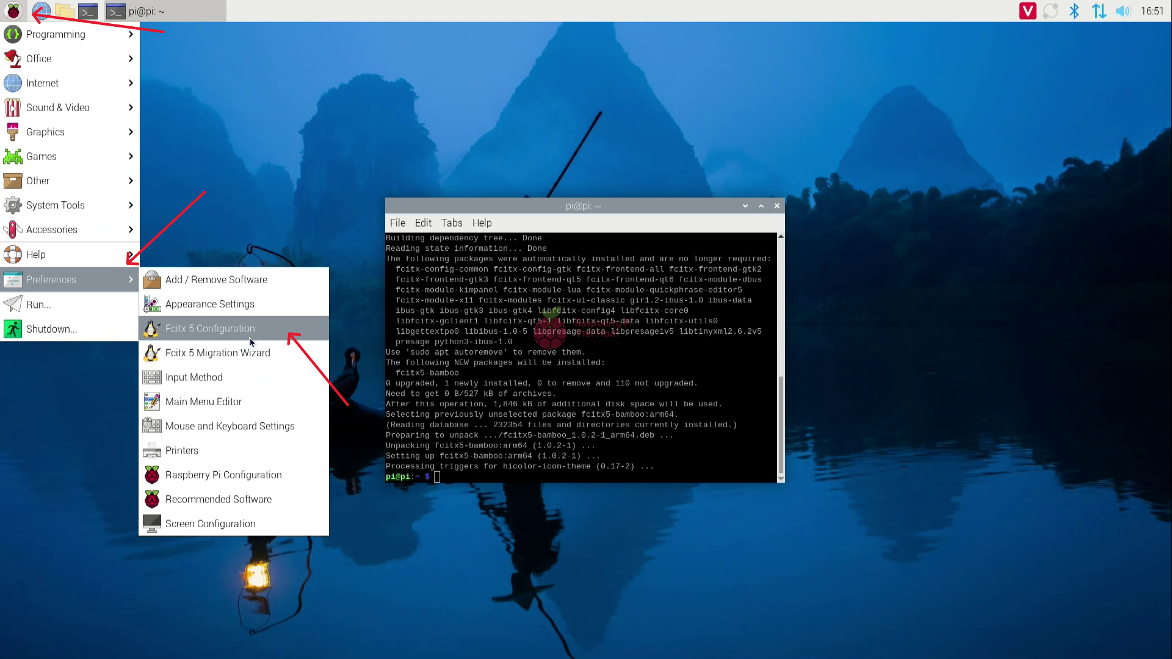Open the web browser globe icon
Image resolution: width=1172 pixels, height=659 pixels.
(x=41, y=11)
